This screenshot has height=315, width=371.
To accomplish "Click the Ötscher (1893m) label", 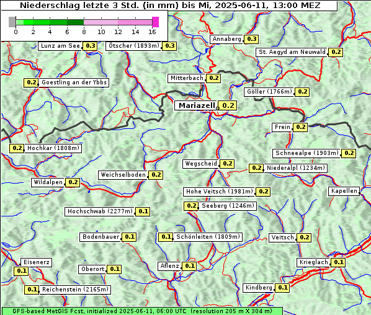I will tap(133, 46).
